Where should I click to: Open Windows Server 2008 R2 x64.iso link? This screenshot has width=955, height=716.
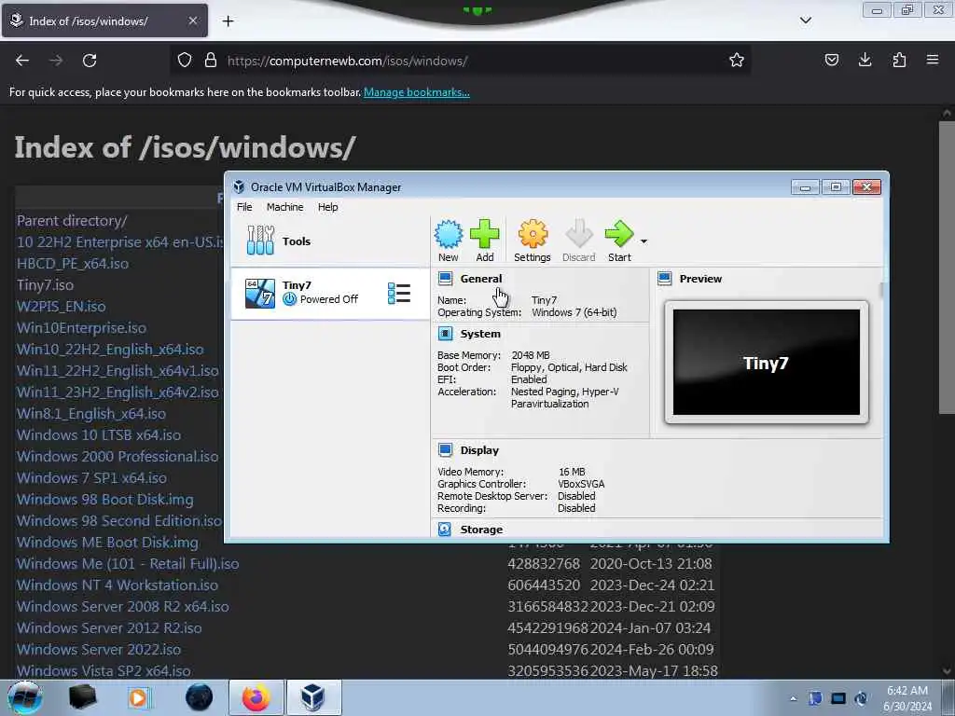coord(123,606)
